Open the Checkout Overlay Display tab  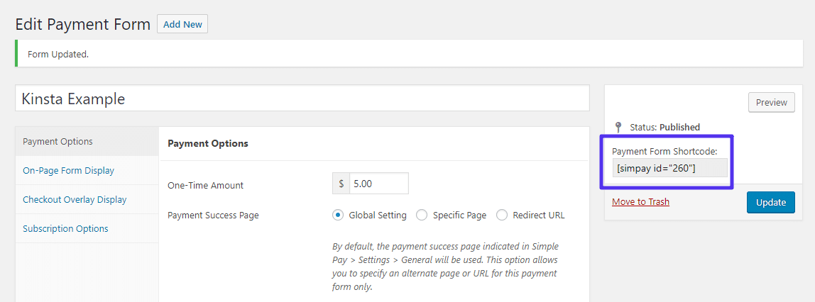pyautogui.click(x=75, y=199)
